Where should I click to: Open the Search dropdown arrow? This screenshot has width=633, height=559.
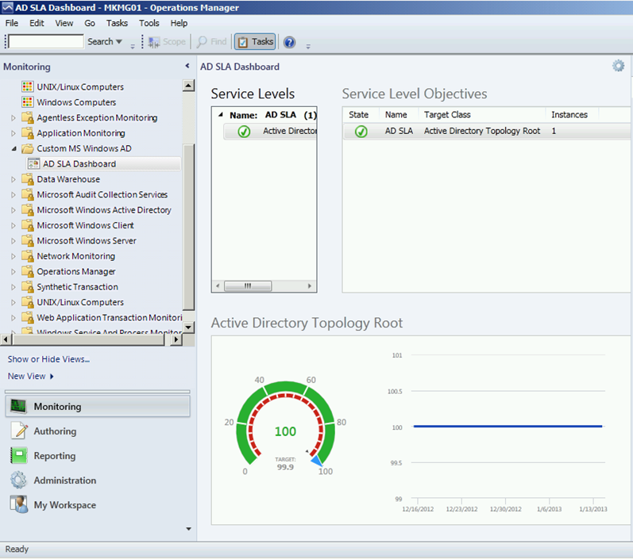coord(118,41)
